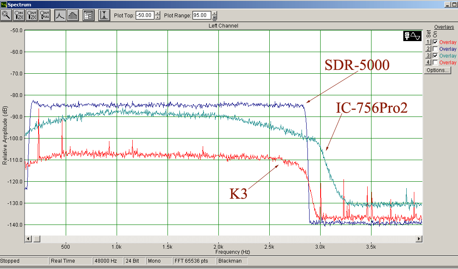Click the '-140.0' amplitude axis value
The width and height of the screenshot is (458, 269).
pos(16,225)
